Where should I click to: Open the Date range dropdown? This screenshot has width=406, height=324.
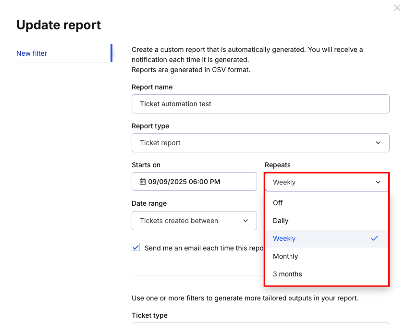point(194,221)
